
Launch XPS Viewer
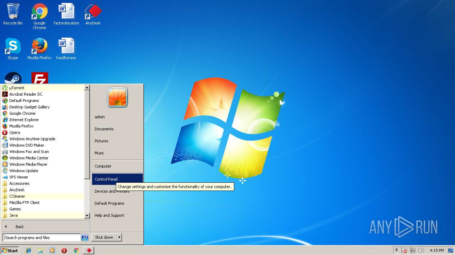click(43, 177)
